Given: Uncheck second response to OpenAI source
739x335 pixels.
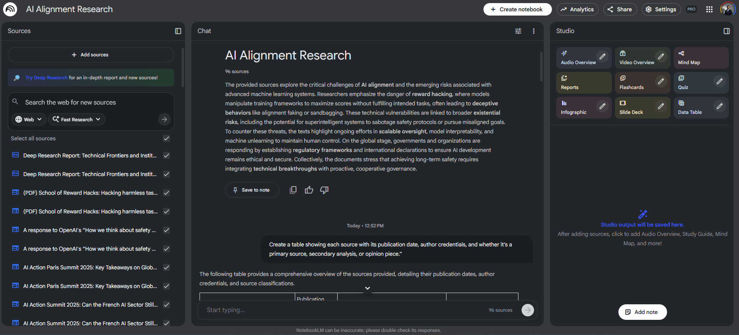Looking at the screenshot, I should click(x=166, y=249).
